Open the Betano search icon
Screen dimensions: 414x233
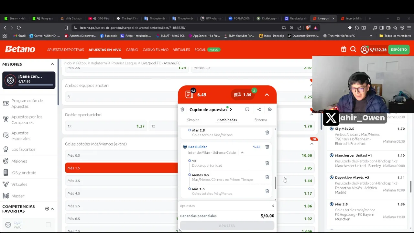point(353,50)
